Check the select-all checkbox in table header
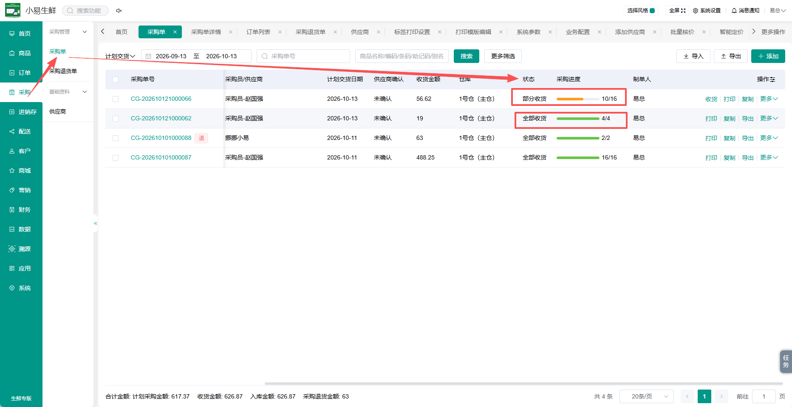792x407 pixels. click(x=116, y=80)
